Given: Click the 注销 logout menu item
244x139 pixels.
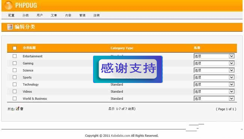Looking at the screenshot, I should click(96, 15).
